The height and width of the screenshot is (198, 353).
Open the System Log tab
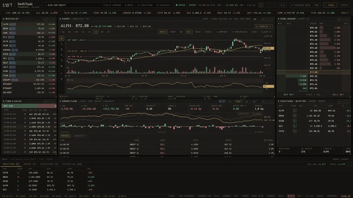[x=72, y=164]
